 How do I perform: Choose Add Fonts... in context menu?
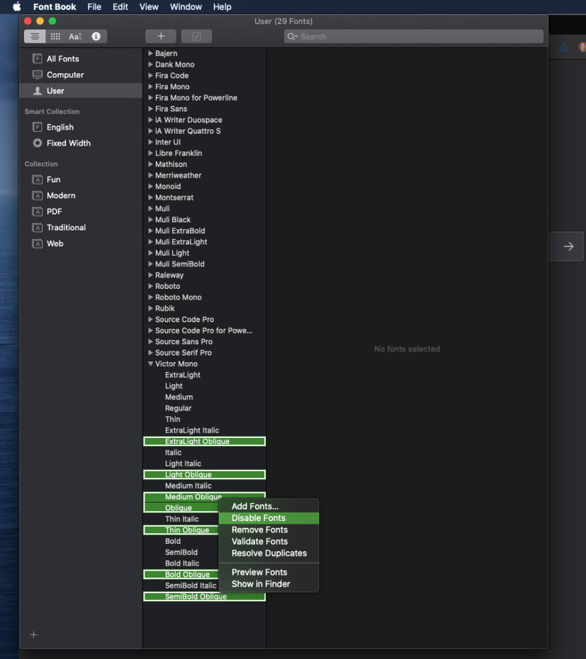click(x=268, y=507)
